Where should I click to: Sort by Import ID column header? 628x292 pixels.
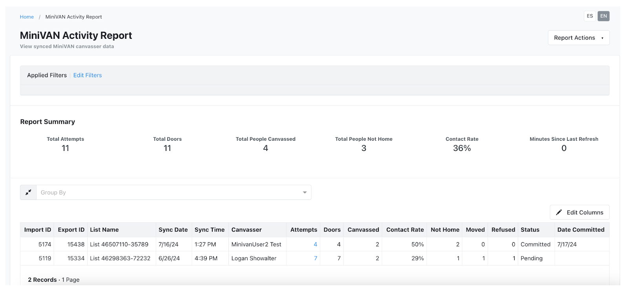pos(38,230)
